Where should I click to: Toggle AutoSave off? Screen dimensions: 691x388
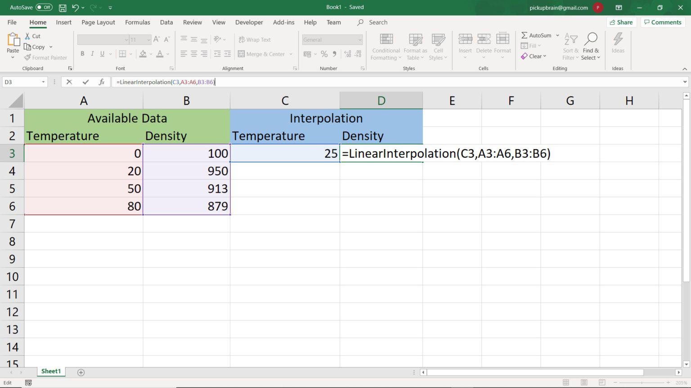pos(44,7)
